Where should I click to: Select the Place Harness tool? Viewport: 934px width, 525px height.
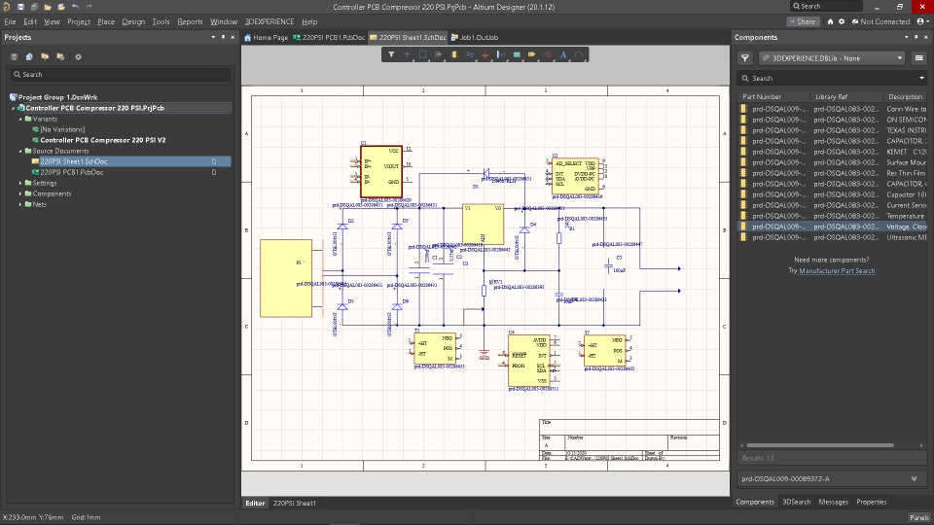pos(501,54)
